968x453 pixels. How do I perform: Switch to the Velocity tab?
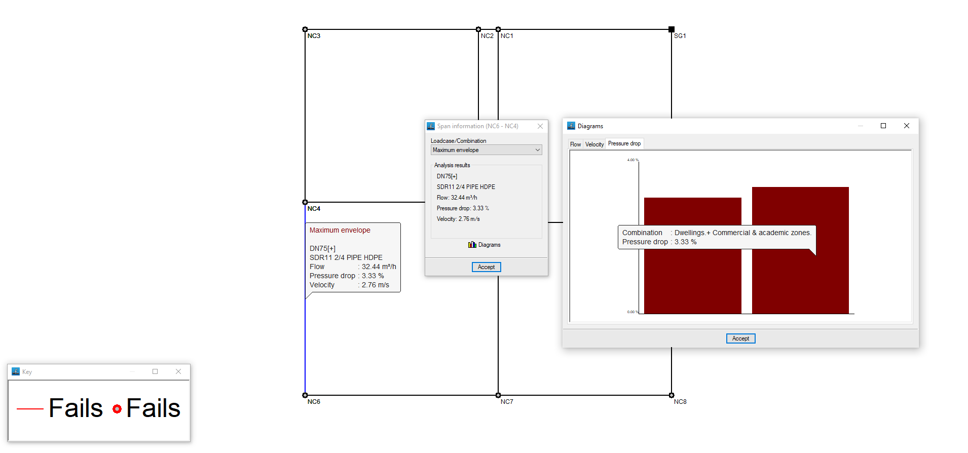pyautogui.click(x=594, y=144)
